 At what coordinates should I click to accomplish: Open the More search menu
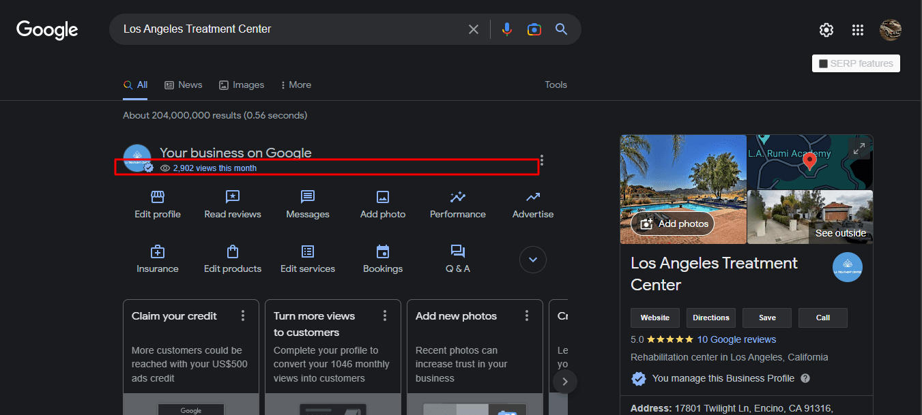[x=296, y=84]
